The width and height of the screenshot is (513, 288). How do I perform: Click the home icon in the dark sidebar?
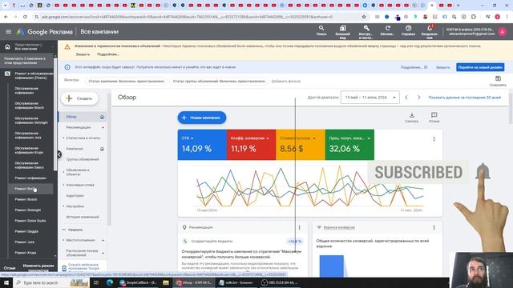pos(7,46)
